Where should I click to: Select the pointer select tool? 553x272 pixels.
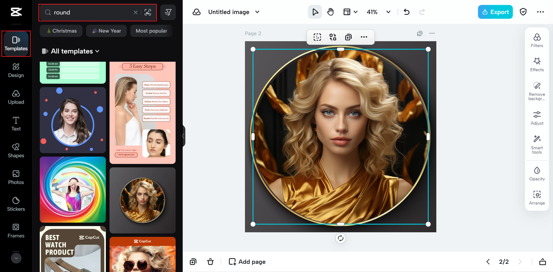tap(315, 12)
